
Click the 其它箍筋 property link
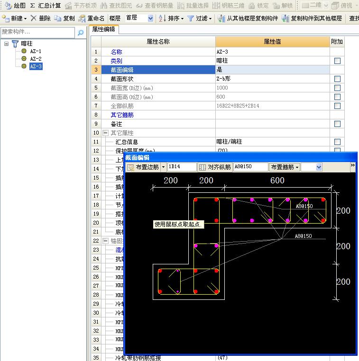click(122, 115)
